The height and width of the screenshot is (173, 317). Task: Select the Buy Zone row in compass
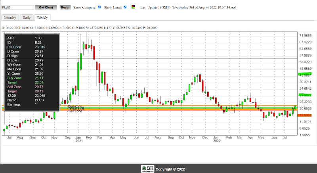tap(32, 78)
